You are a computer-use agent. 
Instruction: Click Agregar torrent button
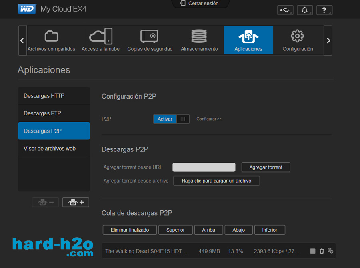click(x=266, y=167)
